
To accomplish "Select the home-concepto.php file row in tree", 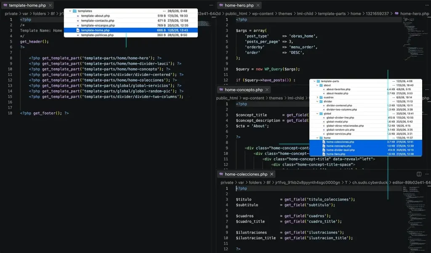I will 366,146.
